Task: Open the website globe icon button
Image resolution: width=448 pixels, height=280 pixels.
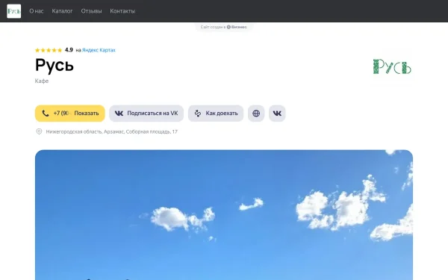Action: [x=256, y=113]
